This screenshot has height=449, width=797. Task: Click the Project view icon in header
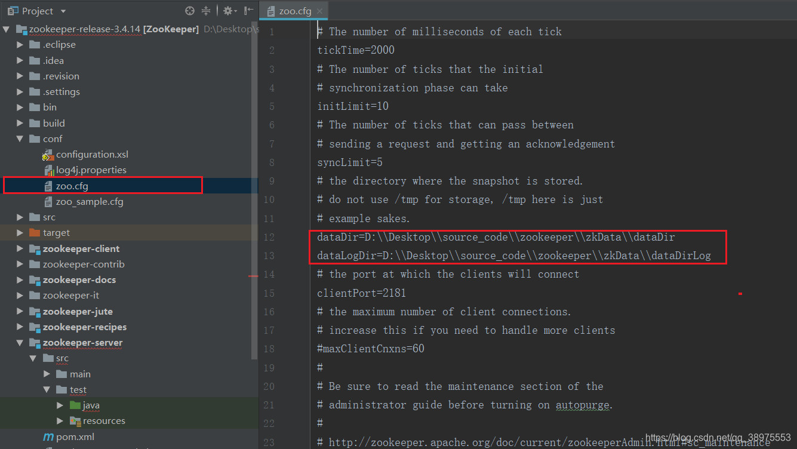(14, 11)
